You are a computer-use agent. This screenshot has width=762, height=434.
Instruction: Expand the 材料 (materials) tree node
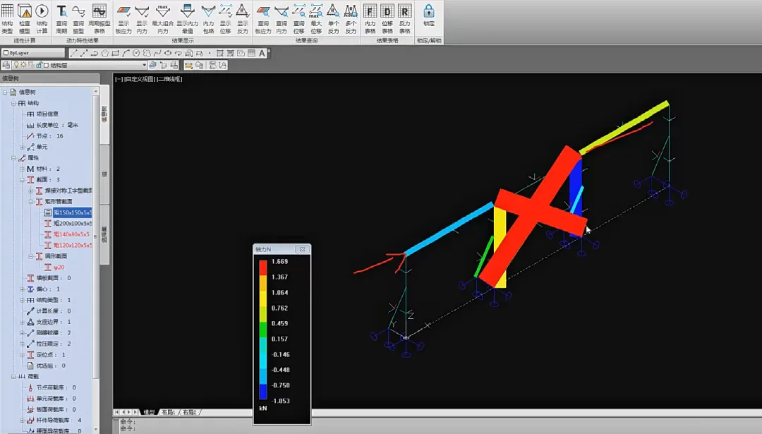point(22,169)
